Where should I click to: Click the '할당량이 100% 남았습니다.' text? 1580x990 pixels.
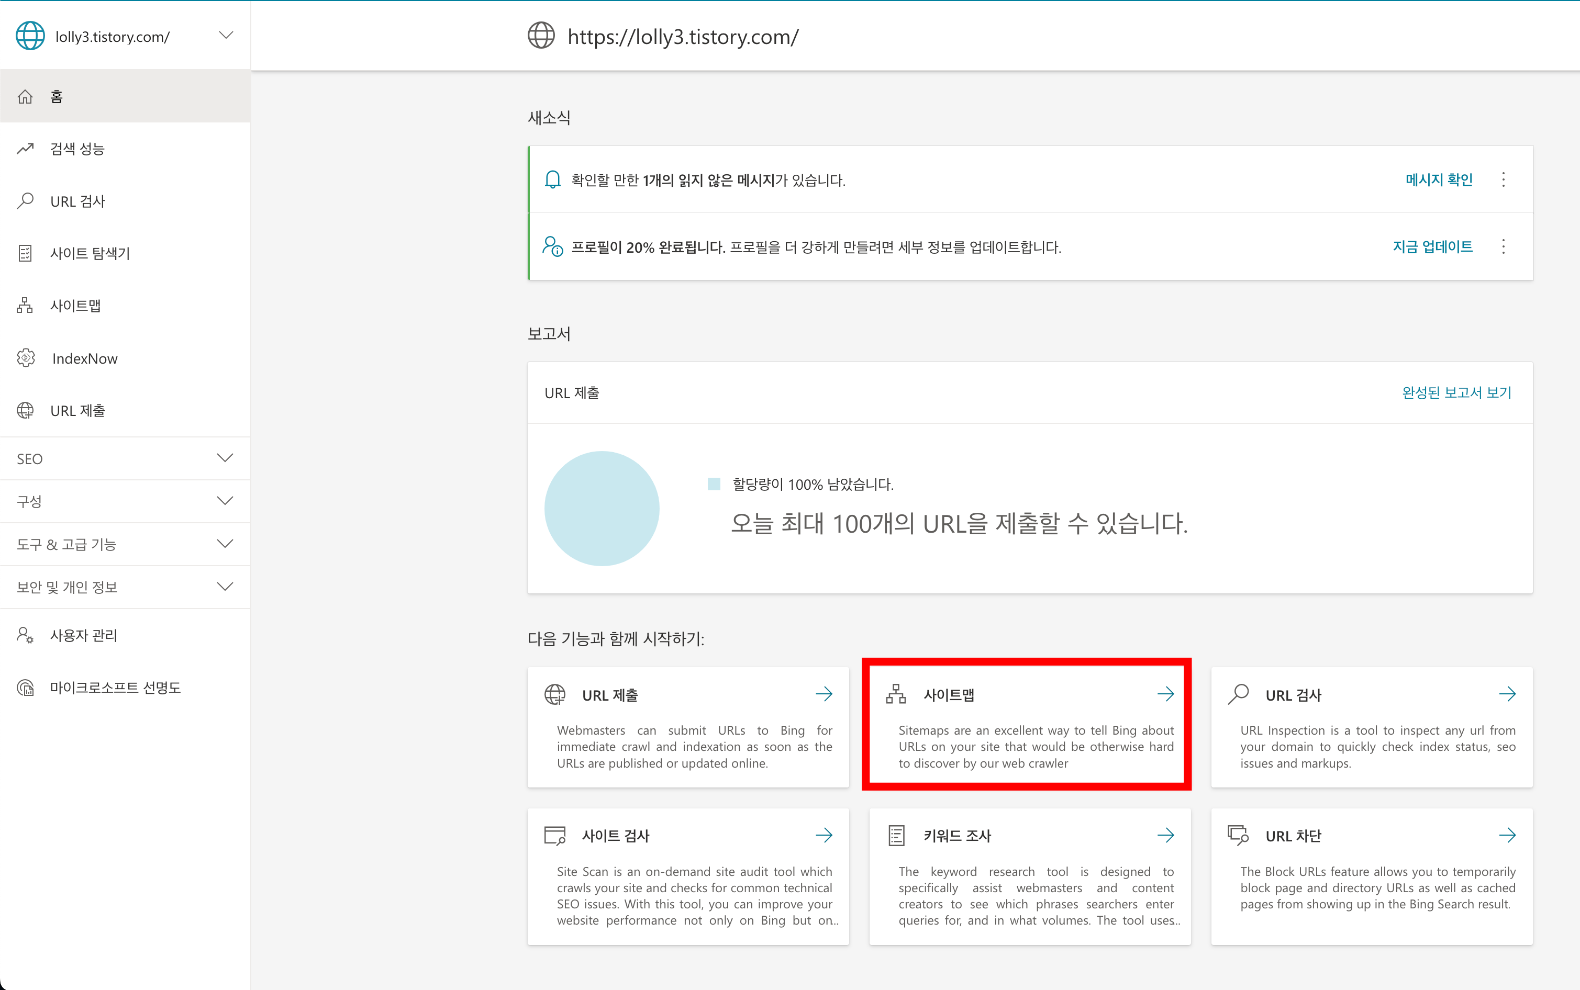tap(813, 485)
